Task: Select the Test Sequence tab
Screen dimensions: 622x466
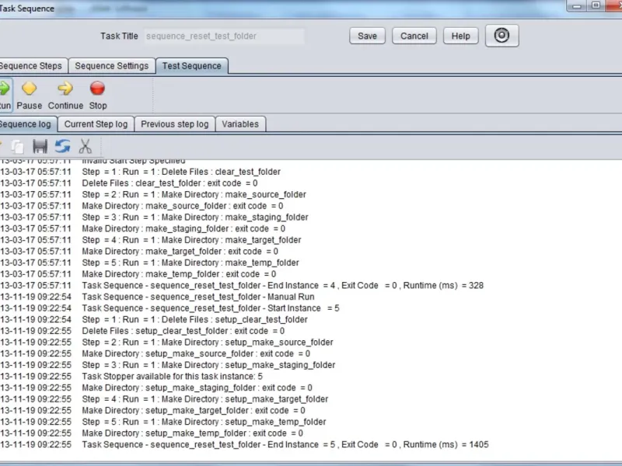Action: point(191,66)
